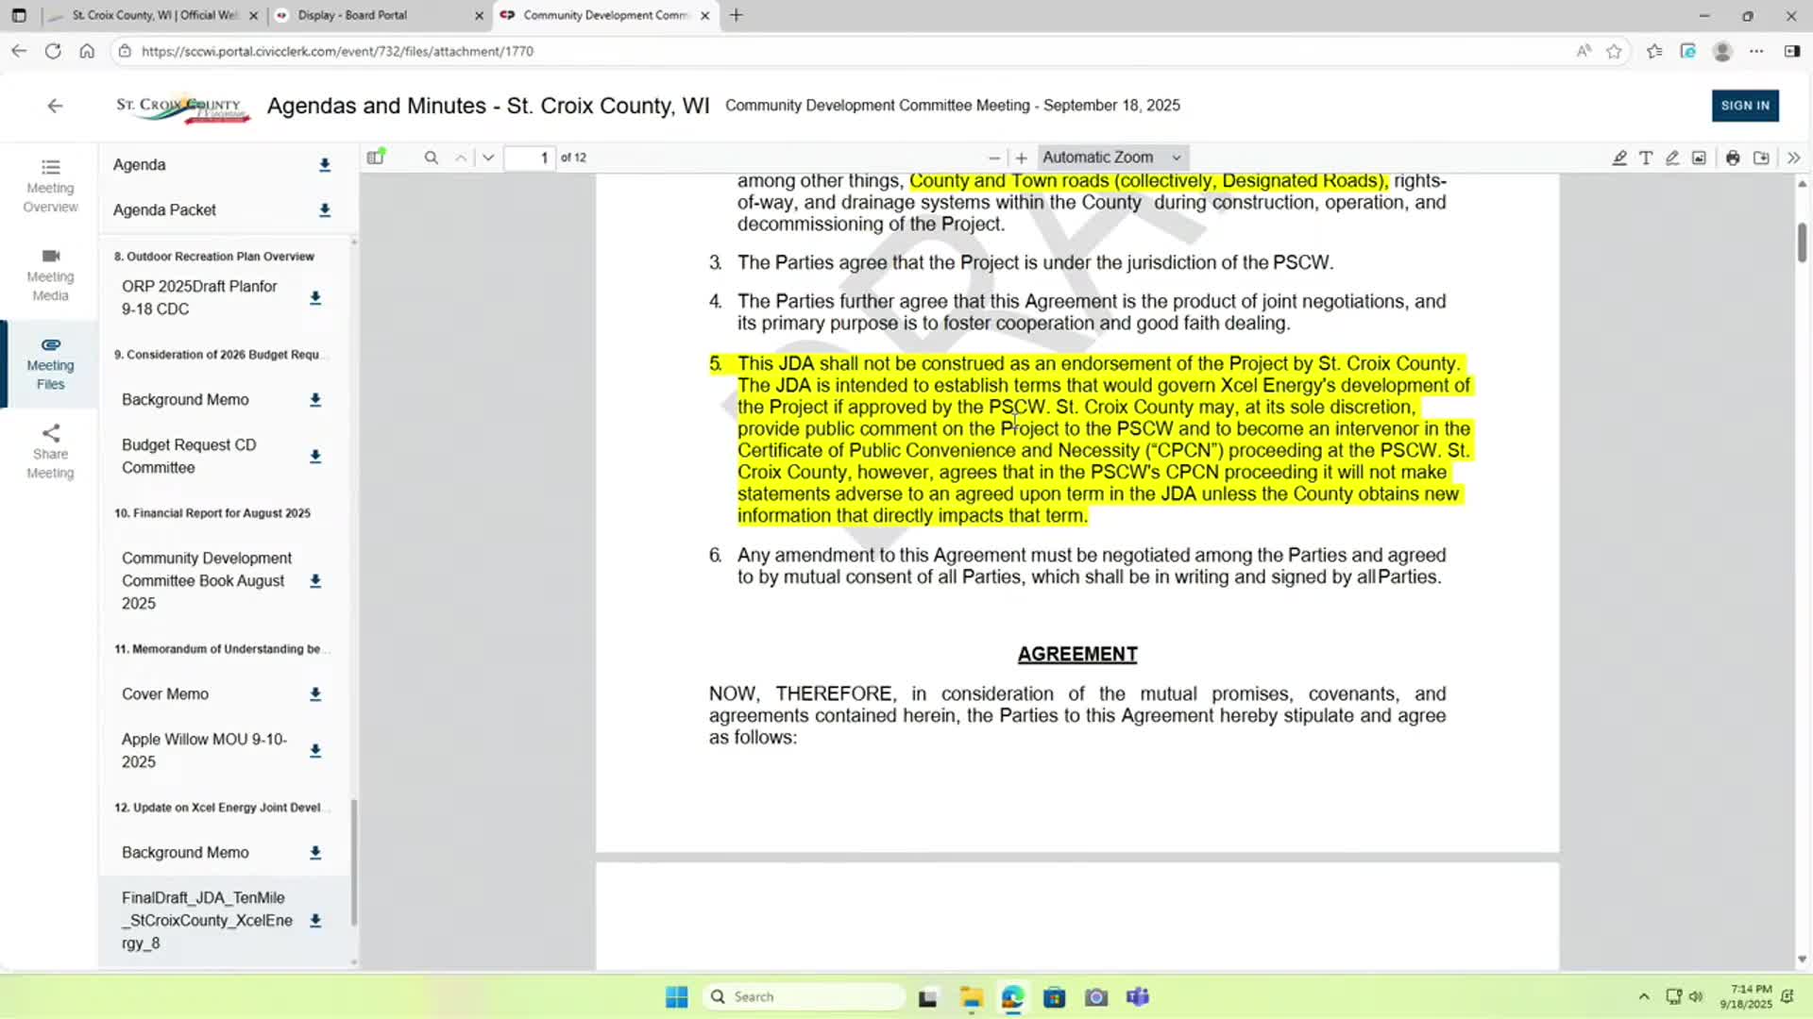Select the PDF add image tool
Viewport: 1813px width, 1019px height.
point(1699,158)
